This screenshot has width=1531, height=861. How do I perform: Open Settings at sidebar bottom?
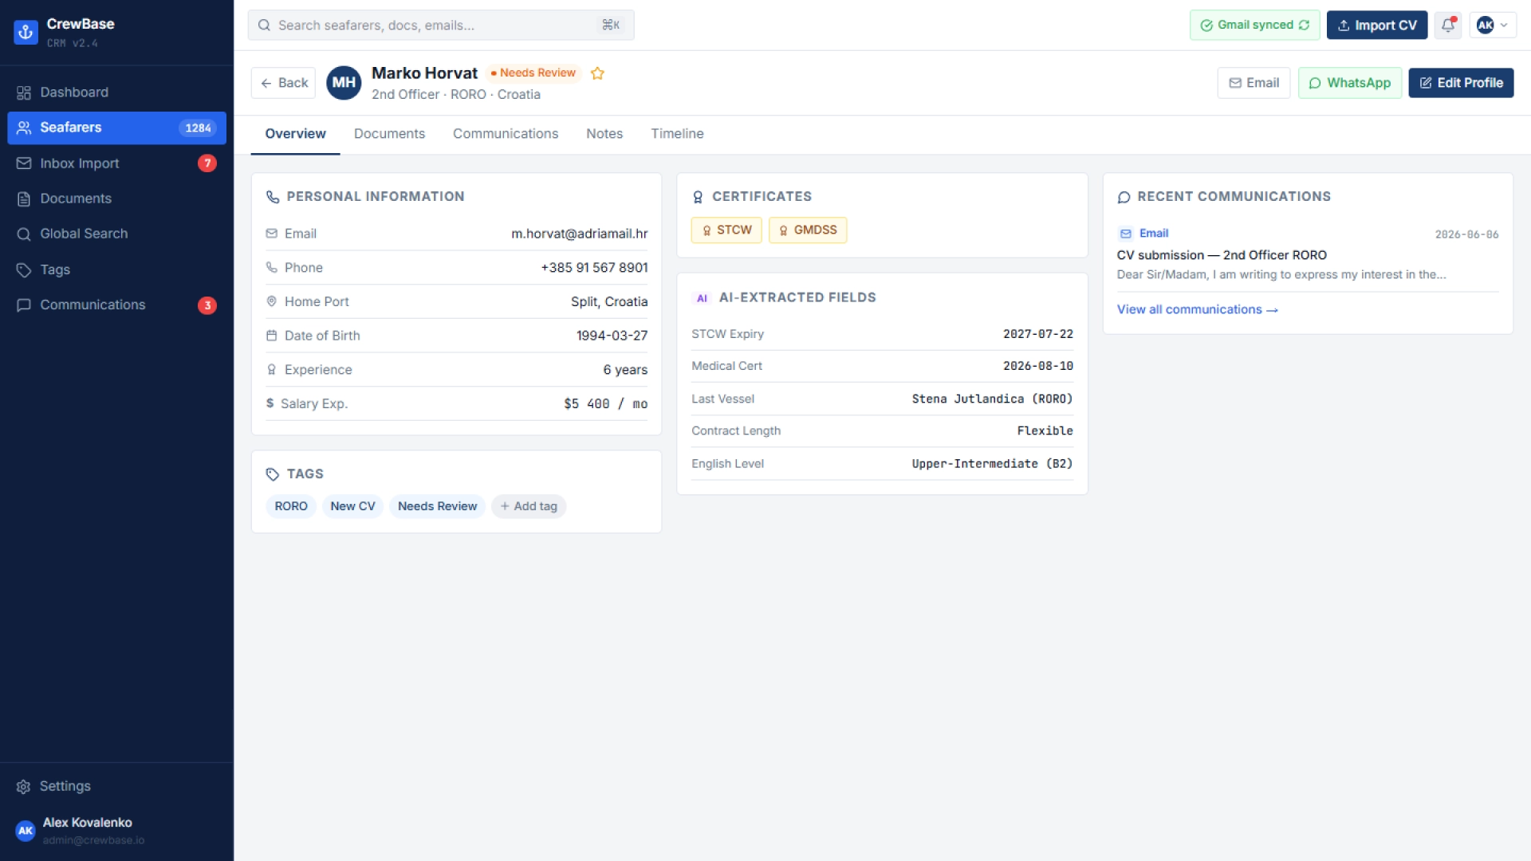click(x=116, y=786)
